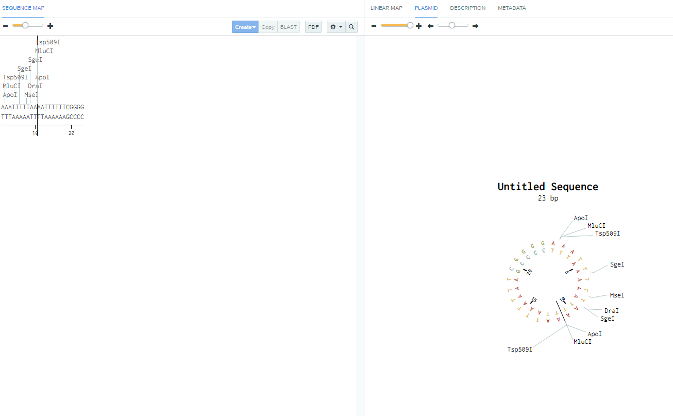
Task: Open the gear settings dropdown
Action: point(336,27)
